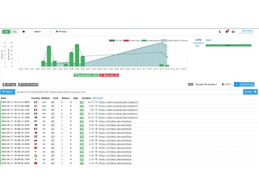Switch the column view to Url
The width and height of the screenshot is (259, 194).
tap(94, 98)
